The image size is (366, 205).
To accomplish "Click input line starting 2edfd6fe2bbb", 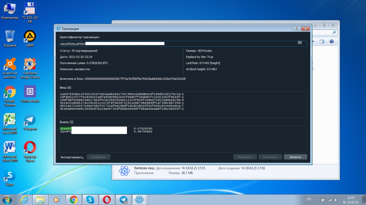I will tap(122, 100).
